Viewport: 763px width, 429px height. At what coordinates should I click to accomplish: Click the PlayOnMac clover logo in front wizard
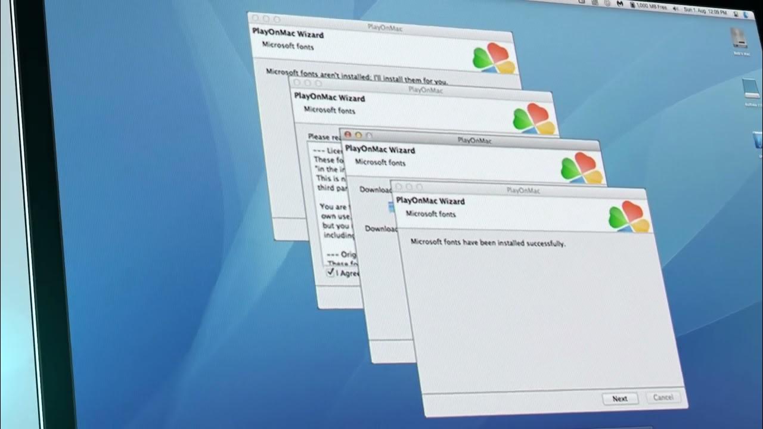click(629, 216)
